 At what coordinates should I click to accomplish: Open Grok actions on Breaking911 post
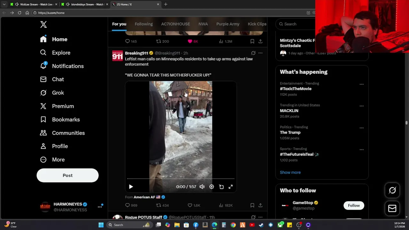253,53
